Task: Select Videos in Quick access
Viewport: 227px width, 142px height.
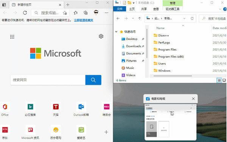Action: click(x=131, y=75)
